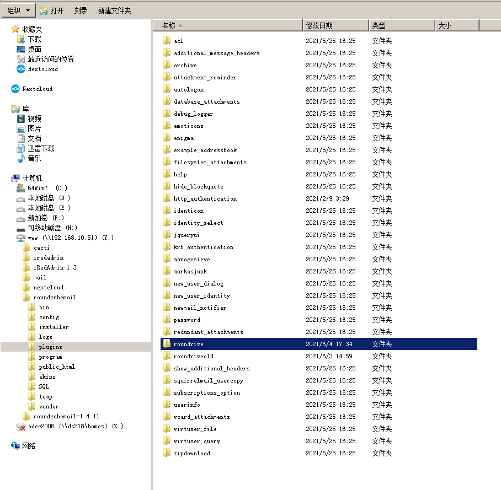Open the 桌面 icon in favorites
This screenshot has width=501, height=490.
click(21, 49)
